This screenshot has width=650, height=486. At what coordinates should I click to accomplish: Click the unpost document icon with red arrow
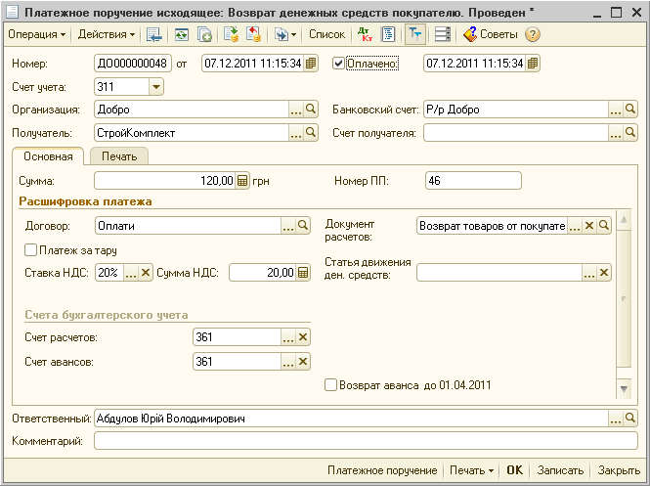pyautogui.click(x=253, y=34)
